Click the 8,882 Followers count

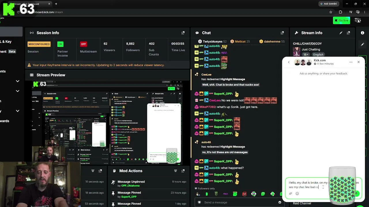coord(130,44)
